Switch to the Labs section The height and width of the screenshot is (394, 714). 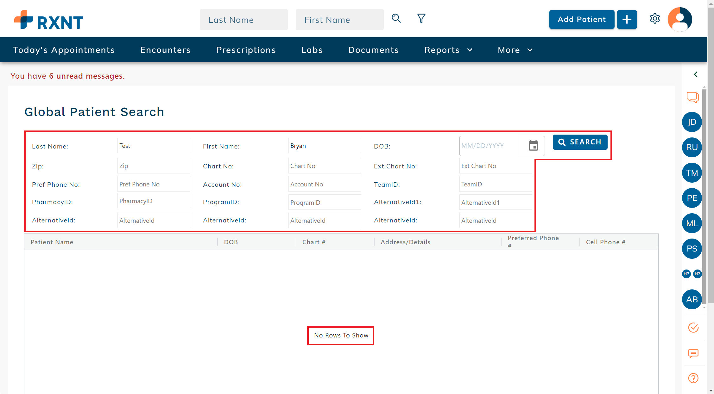coord(312,50)
